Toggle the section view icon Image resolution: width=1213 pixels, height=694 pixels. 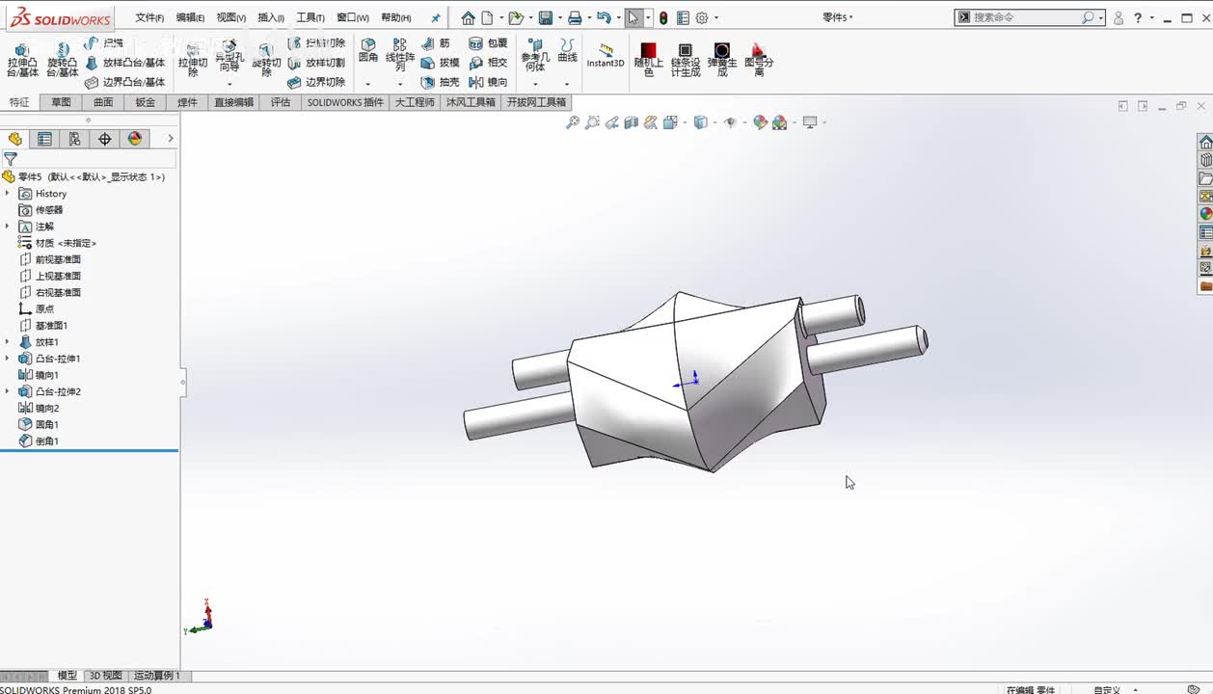point(631,122)
